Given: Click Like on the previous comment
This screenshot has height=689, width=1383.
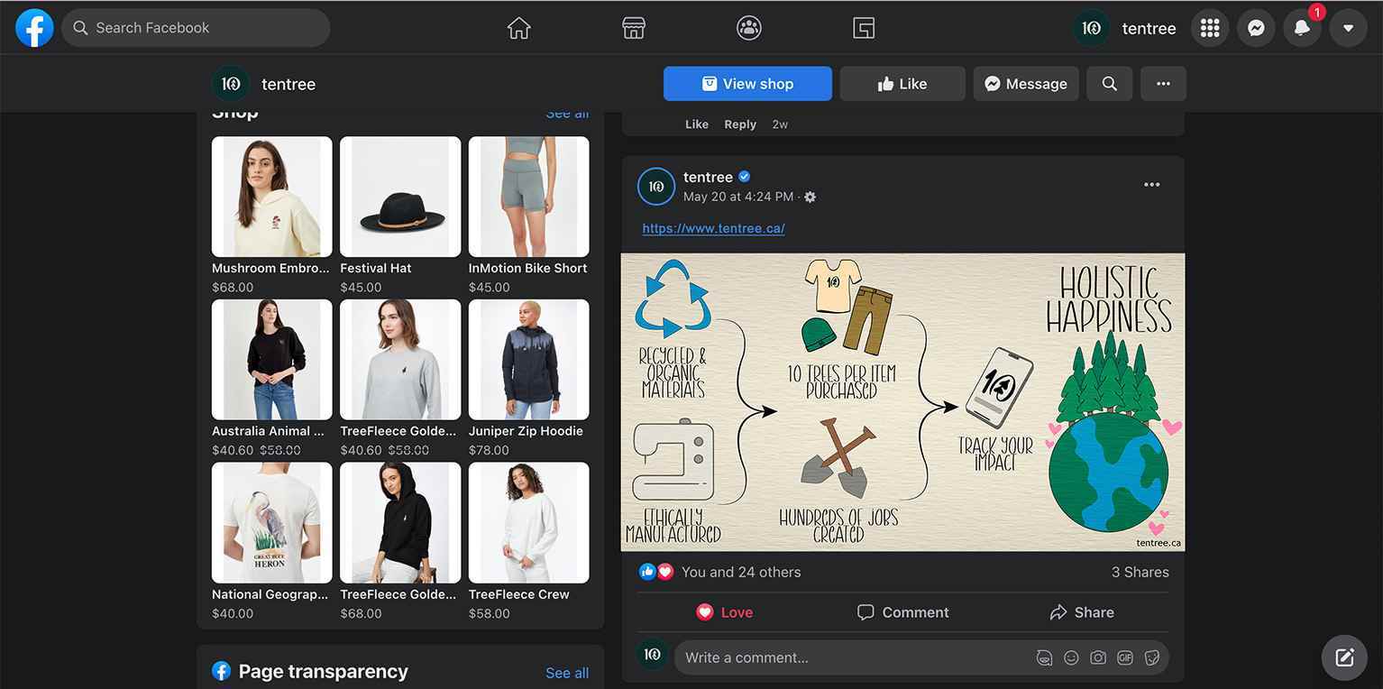Looking at the screenshot, I should [697, 124].
